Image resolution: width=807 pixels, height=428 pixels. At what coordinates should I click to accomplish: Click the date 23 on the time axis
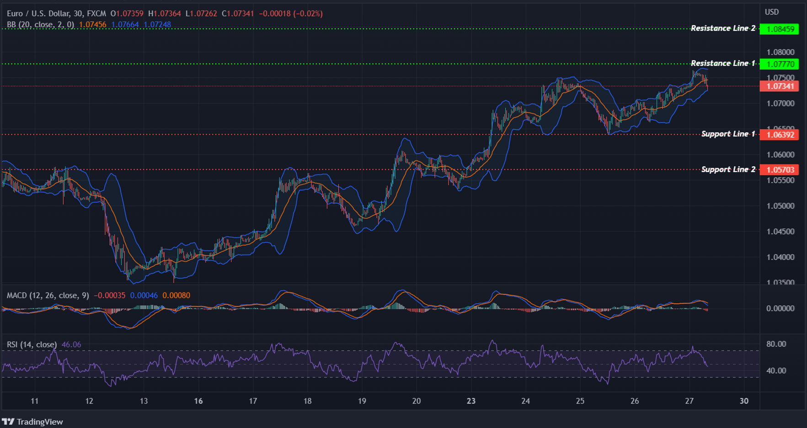pyautogui.click(x=470, y=402)
